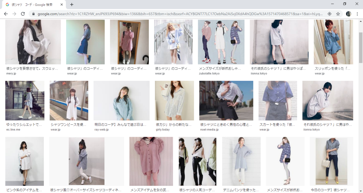Open the image above the mery.jp caption
The image size is (363, 193).
[33, 42]
